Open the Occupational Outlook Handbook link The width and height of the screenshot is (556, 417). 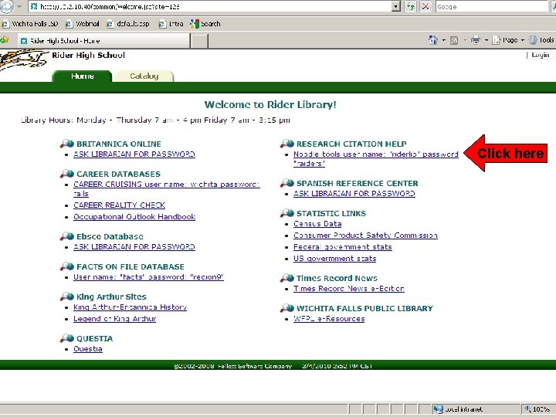coord(134,217)
